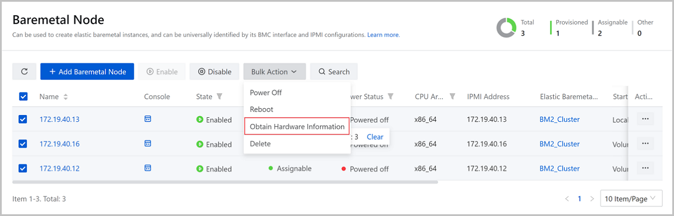The width and height of the screenshot is (674, 216).
Task: Uncheck the 172.19.40.16 row checkbox
Action: (x=24, y=144)
